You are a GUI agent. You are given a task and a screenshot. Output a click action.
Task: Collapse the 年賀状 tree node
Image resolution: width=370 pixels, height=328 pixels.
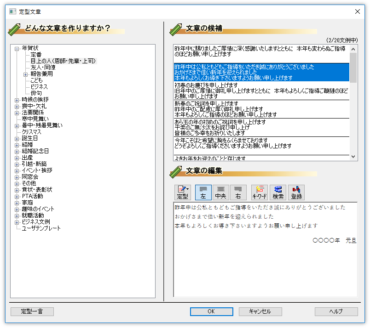pyautogui.click(x=17, y=49)
